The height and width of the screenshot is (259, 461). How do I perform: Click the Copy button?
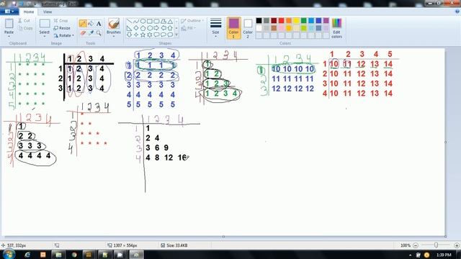pyautogui.click(x=25, y=28)
